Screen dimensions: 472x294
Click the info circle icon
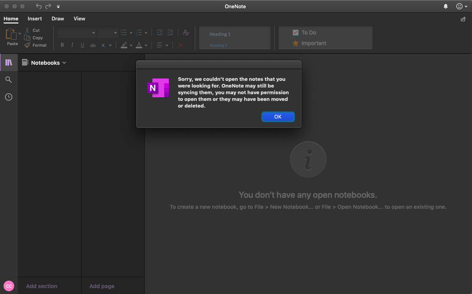308,159
